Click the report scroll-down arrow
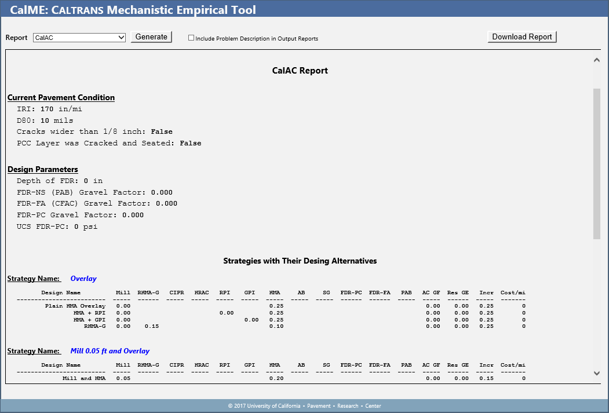 click(597, 374)
